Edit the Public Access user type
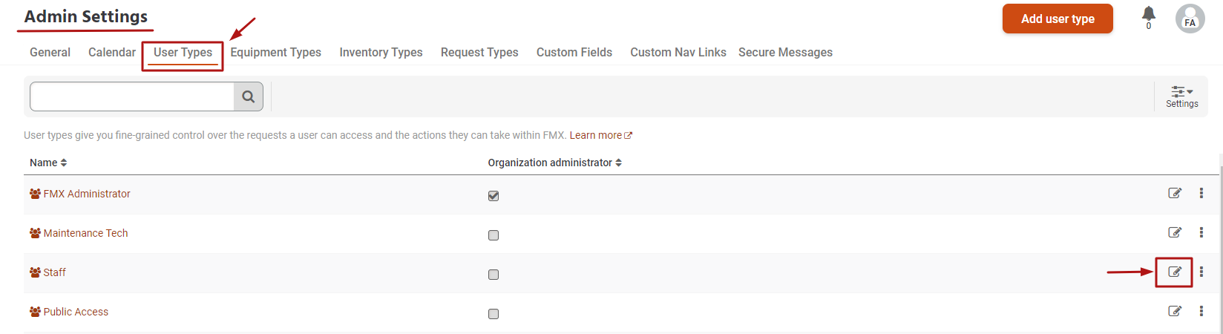This screenshot has width=1223, height=334. tap(1174, 312)
